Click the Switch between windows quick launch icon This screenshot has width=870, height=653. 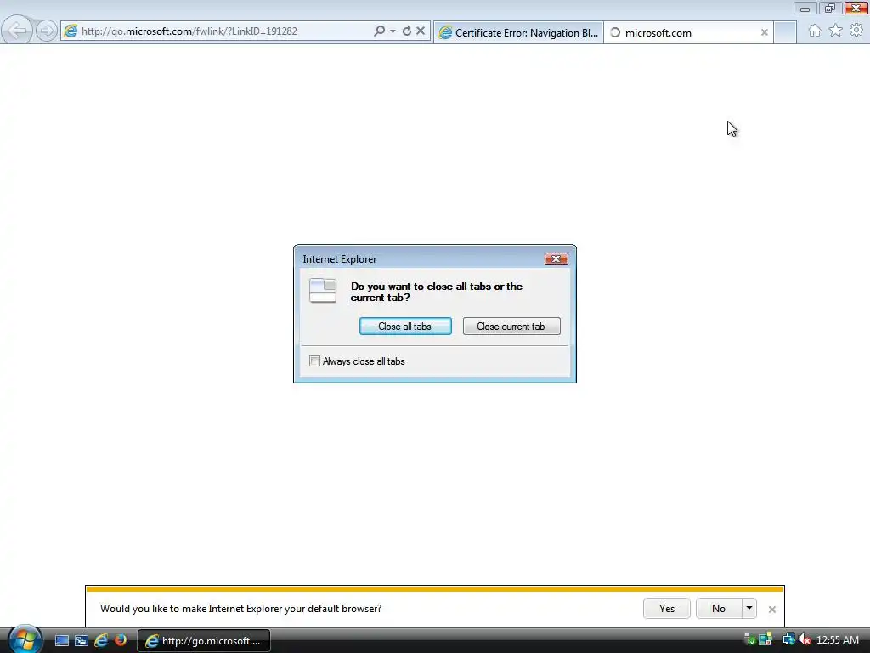(x=82, y=641)
